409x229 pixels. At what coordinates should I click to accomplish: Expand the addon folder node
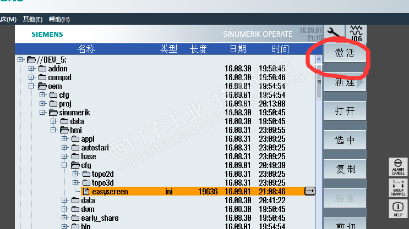pos(31,69)
